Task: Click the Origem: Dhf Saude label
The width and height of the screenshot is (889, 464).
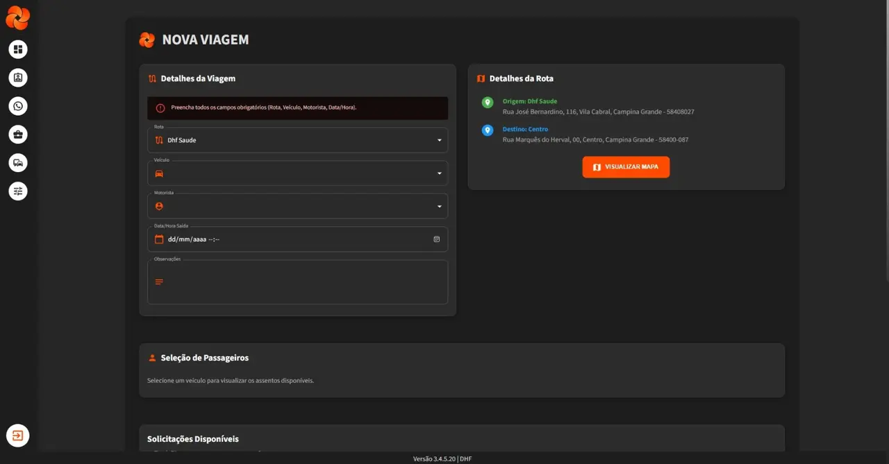Action: [x=530, y=101]
